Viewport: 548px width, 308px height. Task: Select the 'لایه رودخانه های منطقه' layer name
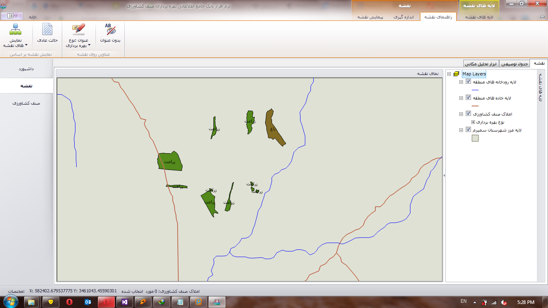click(x=495, y=82)
